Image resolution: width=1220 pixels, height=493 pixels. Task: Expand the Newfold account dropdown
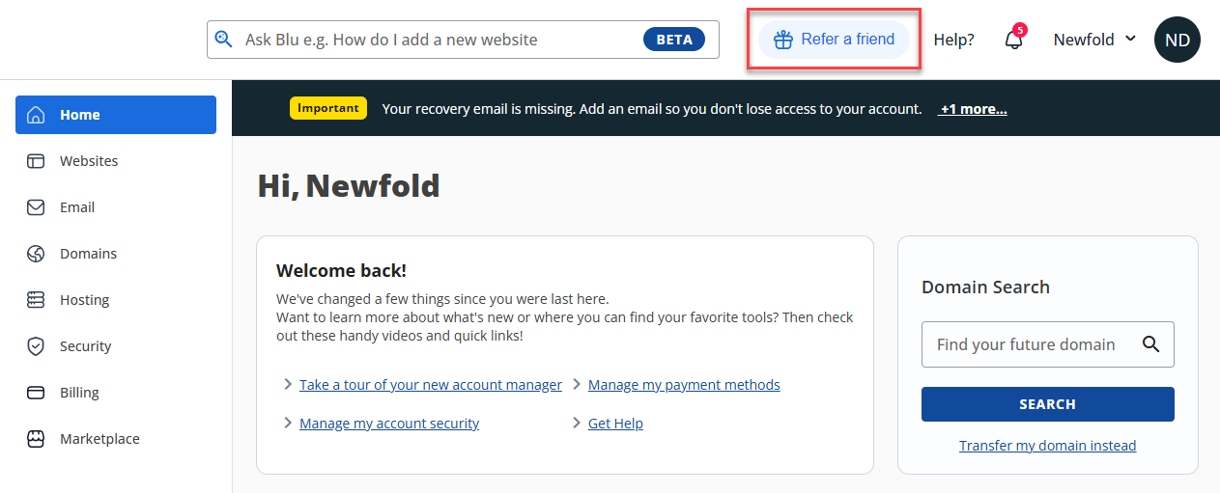click(1094, 40)
